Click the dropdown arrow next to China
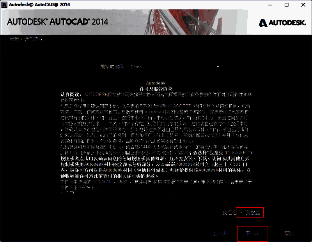This screenshot has height=242, width=312. point(218,67)
